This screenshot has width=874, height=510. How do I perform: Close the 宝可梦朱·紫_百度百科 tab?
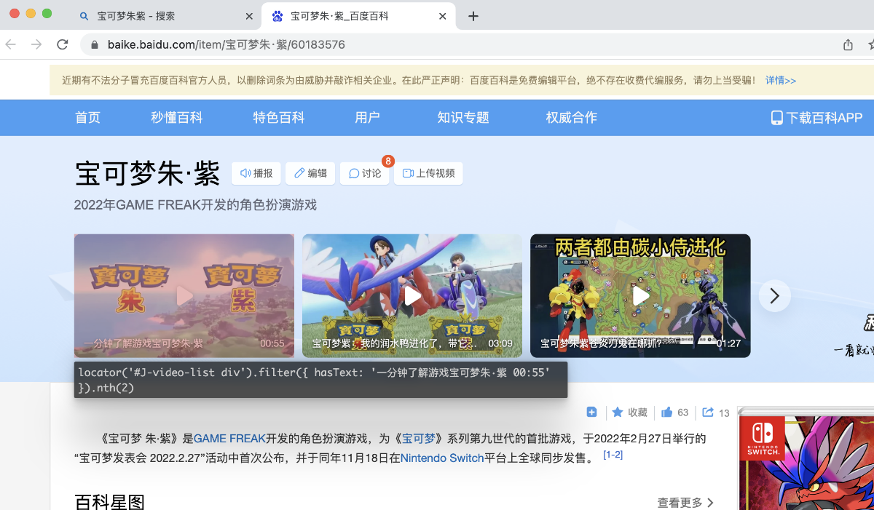click(442, 16)
